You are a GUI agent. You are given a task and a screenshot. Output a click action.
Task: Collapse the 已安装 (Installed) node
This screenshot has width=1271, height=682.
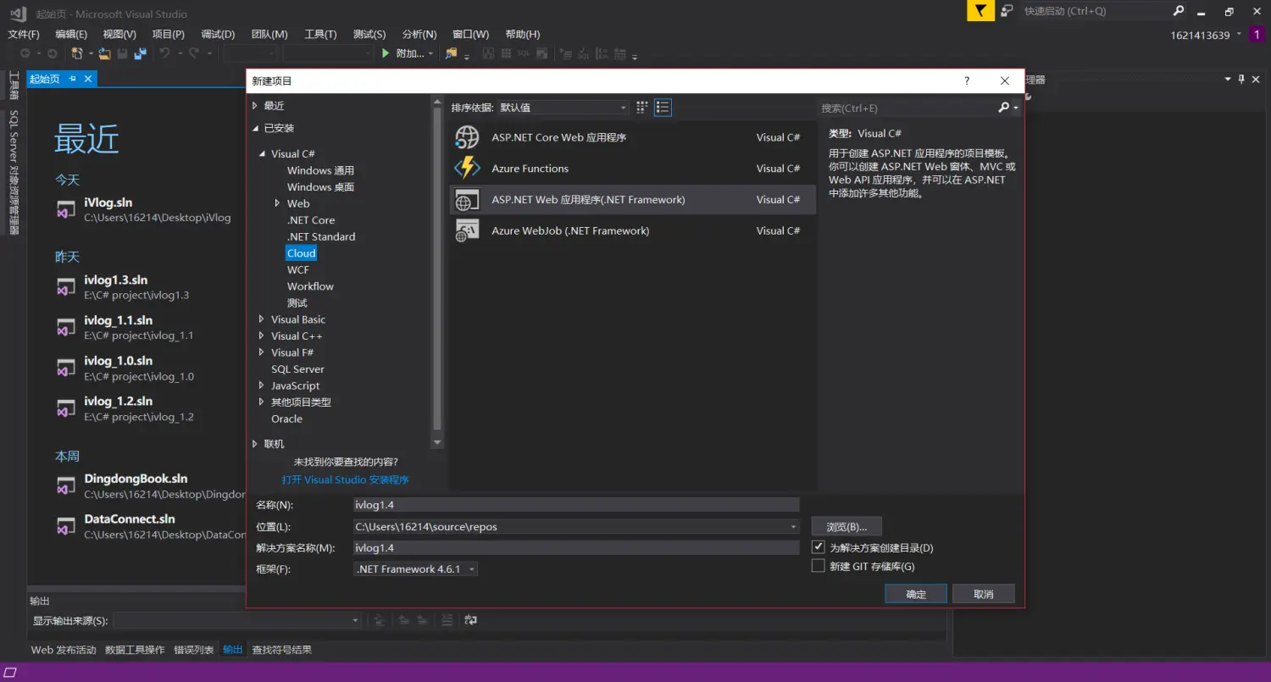[x=255, y=128]
